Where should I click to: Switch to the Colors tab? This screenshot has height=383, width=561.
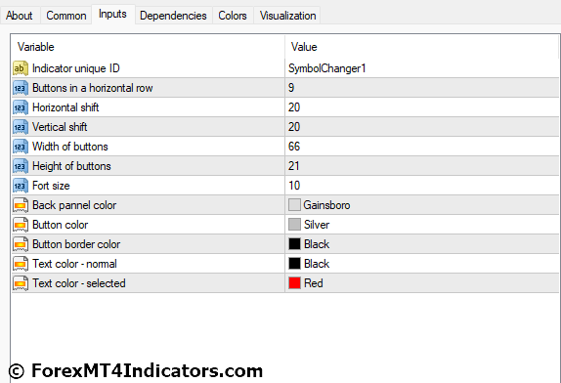coord(233,16)
